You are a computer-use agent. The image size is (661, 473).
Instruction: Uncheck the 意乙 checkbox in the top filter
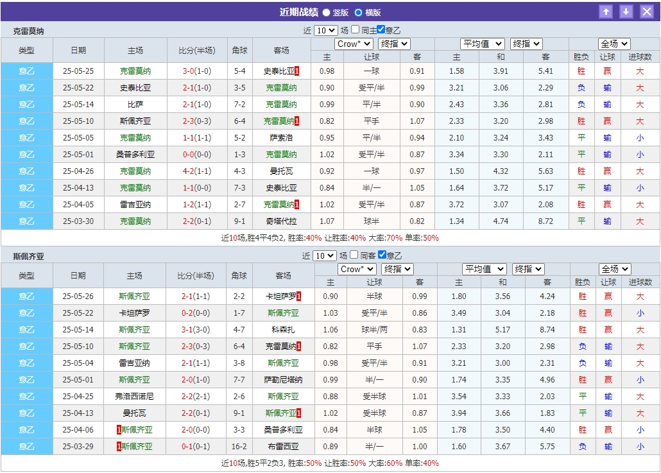[380, 28]
